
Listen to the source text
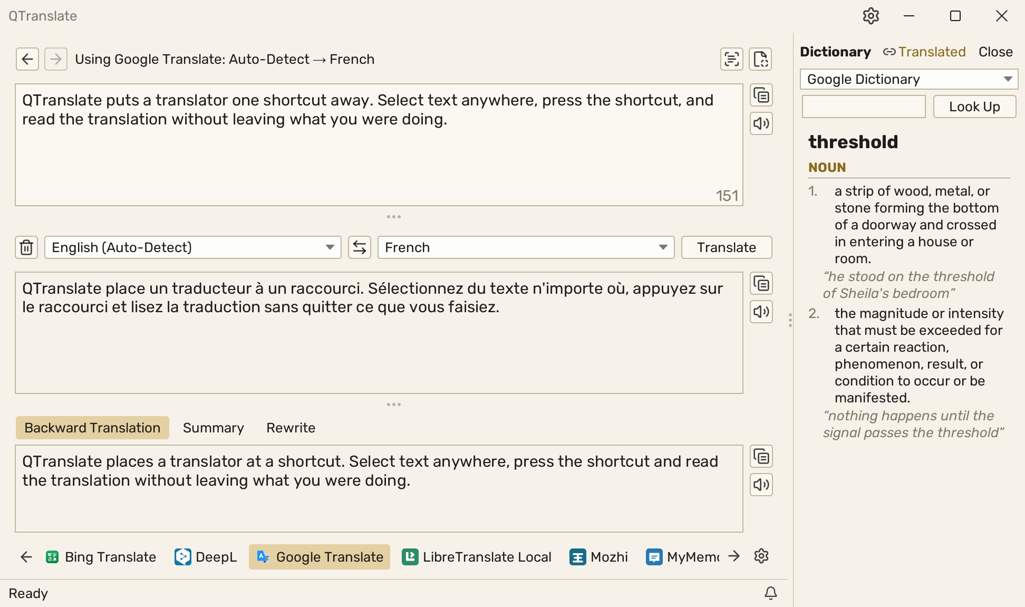point(761,123)
